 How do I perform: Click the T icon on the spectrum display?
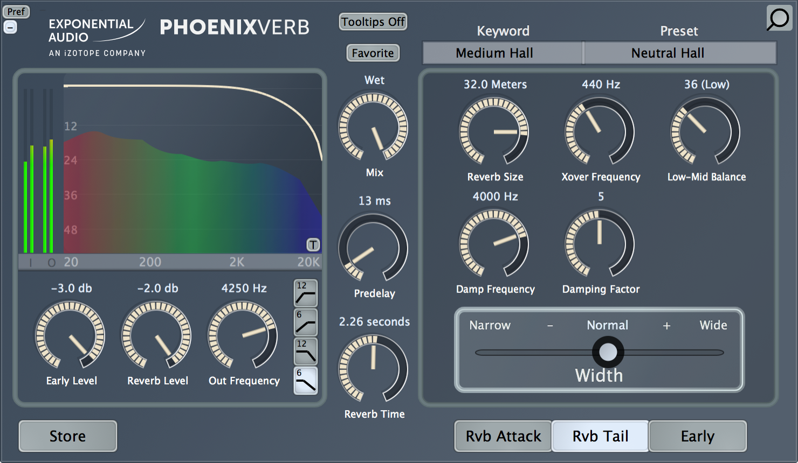coord(313,245)
